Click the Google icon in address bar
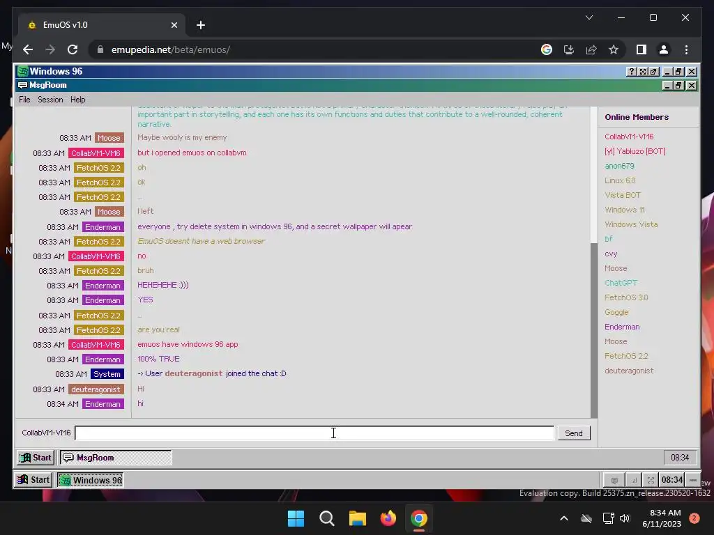Screen dimensions: 714x535 point(547,49)
